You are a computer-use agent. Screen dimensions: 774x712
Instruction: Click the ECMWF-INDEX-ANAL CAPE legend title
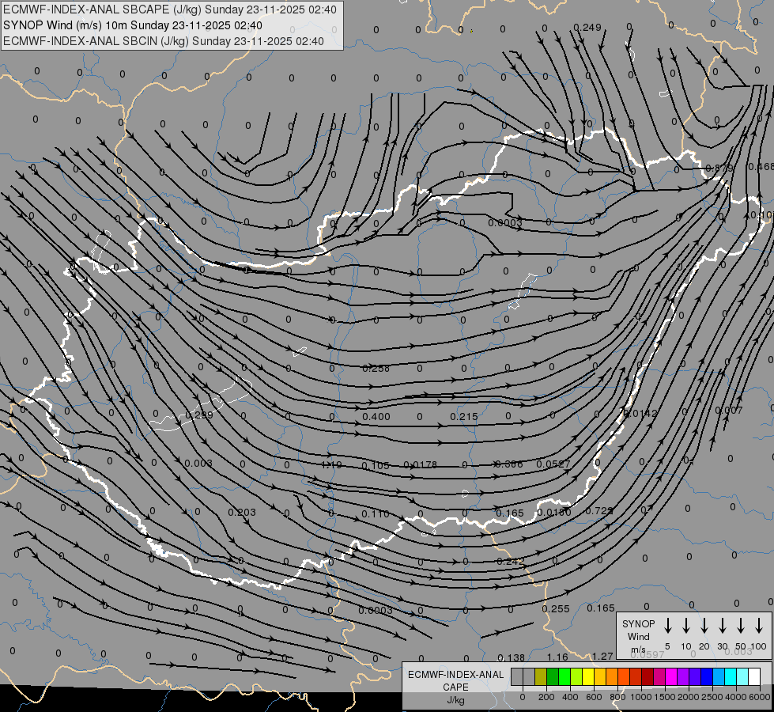pos(455,681)
